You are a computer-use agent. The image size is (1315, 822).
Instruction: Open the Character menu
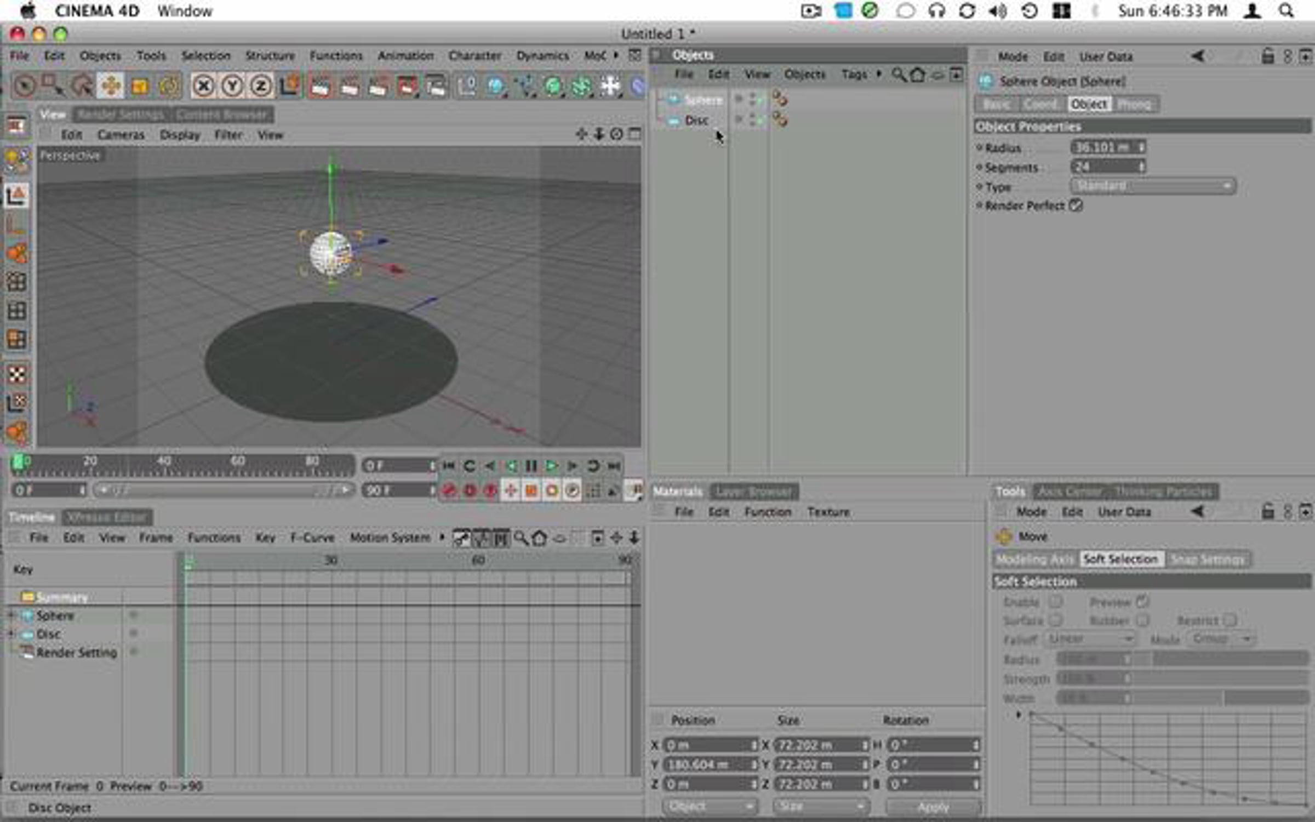pyautogui.click(x=474, y=56)
